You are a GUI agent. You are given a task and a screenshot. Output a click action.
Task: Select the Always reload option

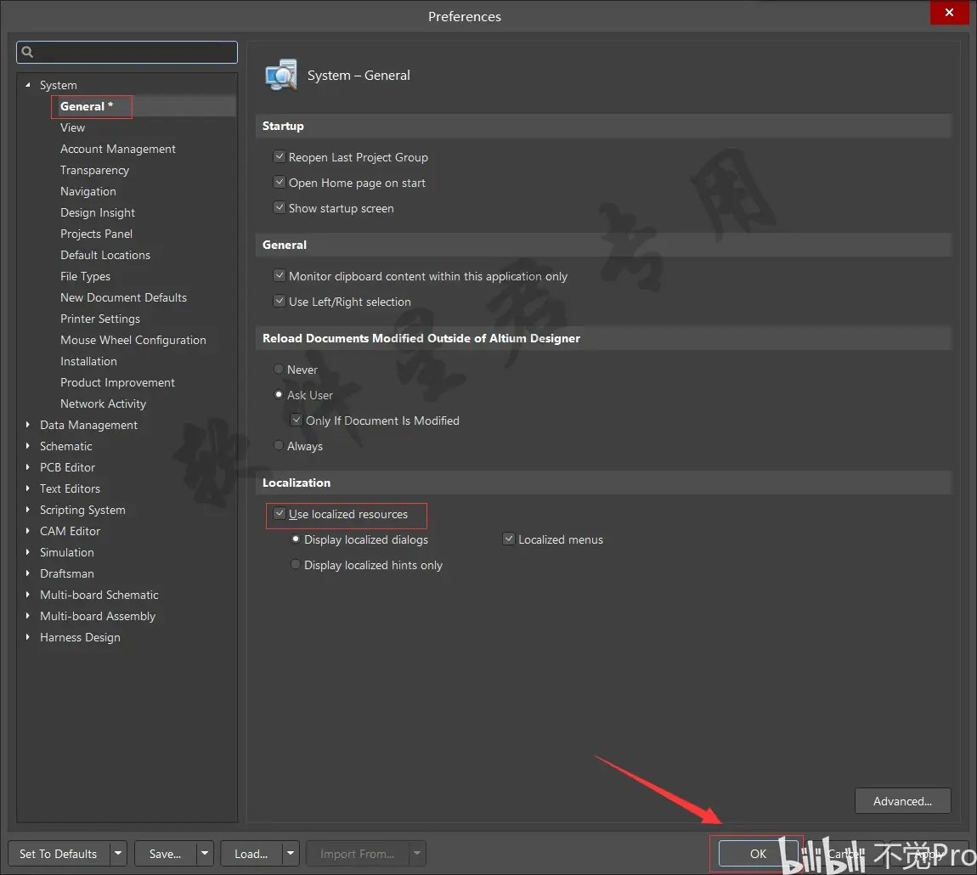(x=279, y=446)
